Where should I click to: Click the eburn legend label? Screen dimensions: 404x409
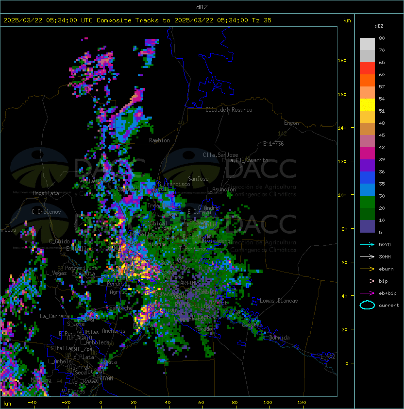[x=386, y=269]
